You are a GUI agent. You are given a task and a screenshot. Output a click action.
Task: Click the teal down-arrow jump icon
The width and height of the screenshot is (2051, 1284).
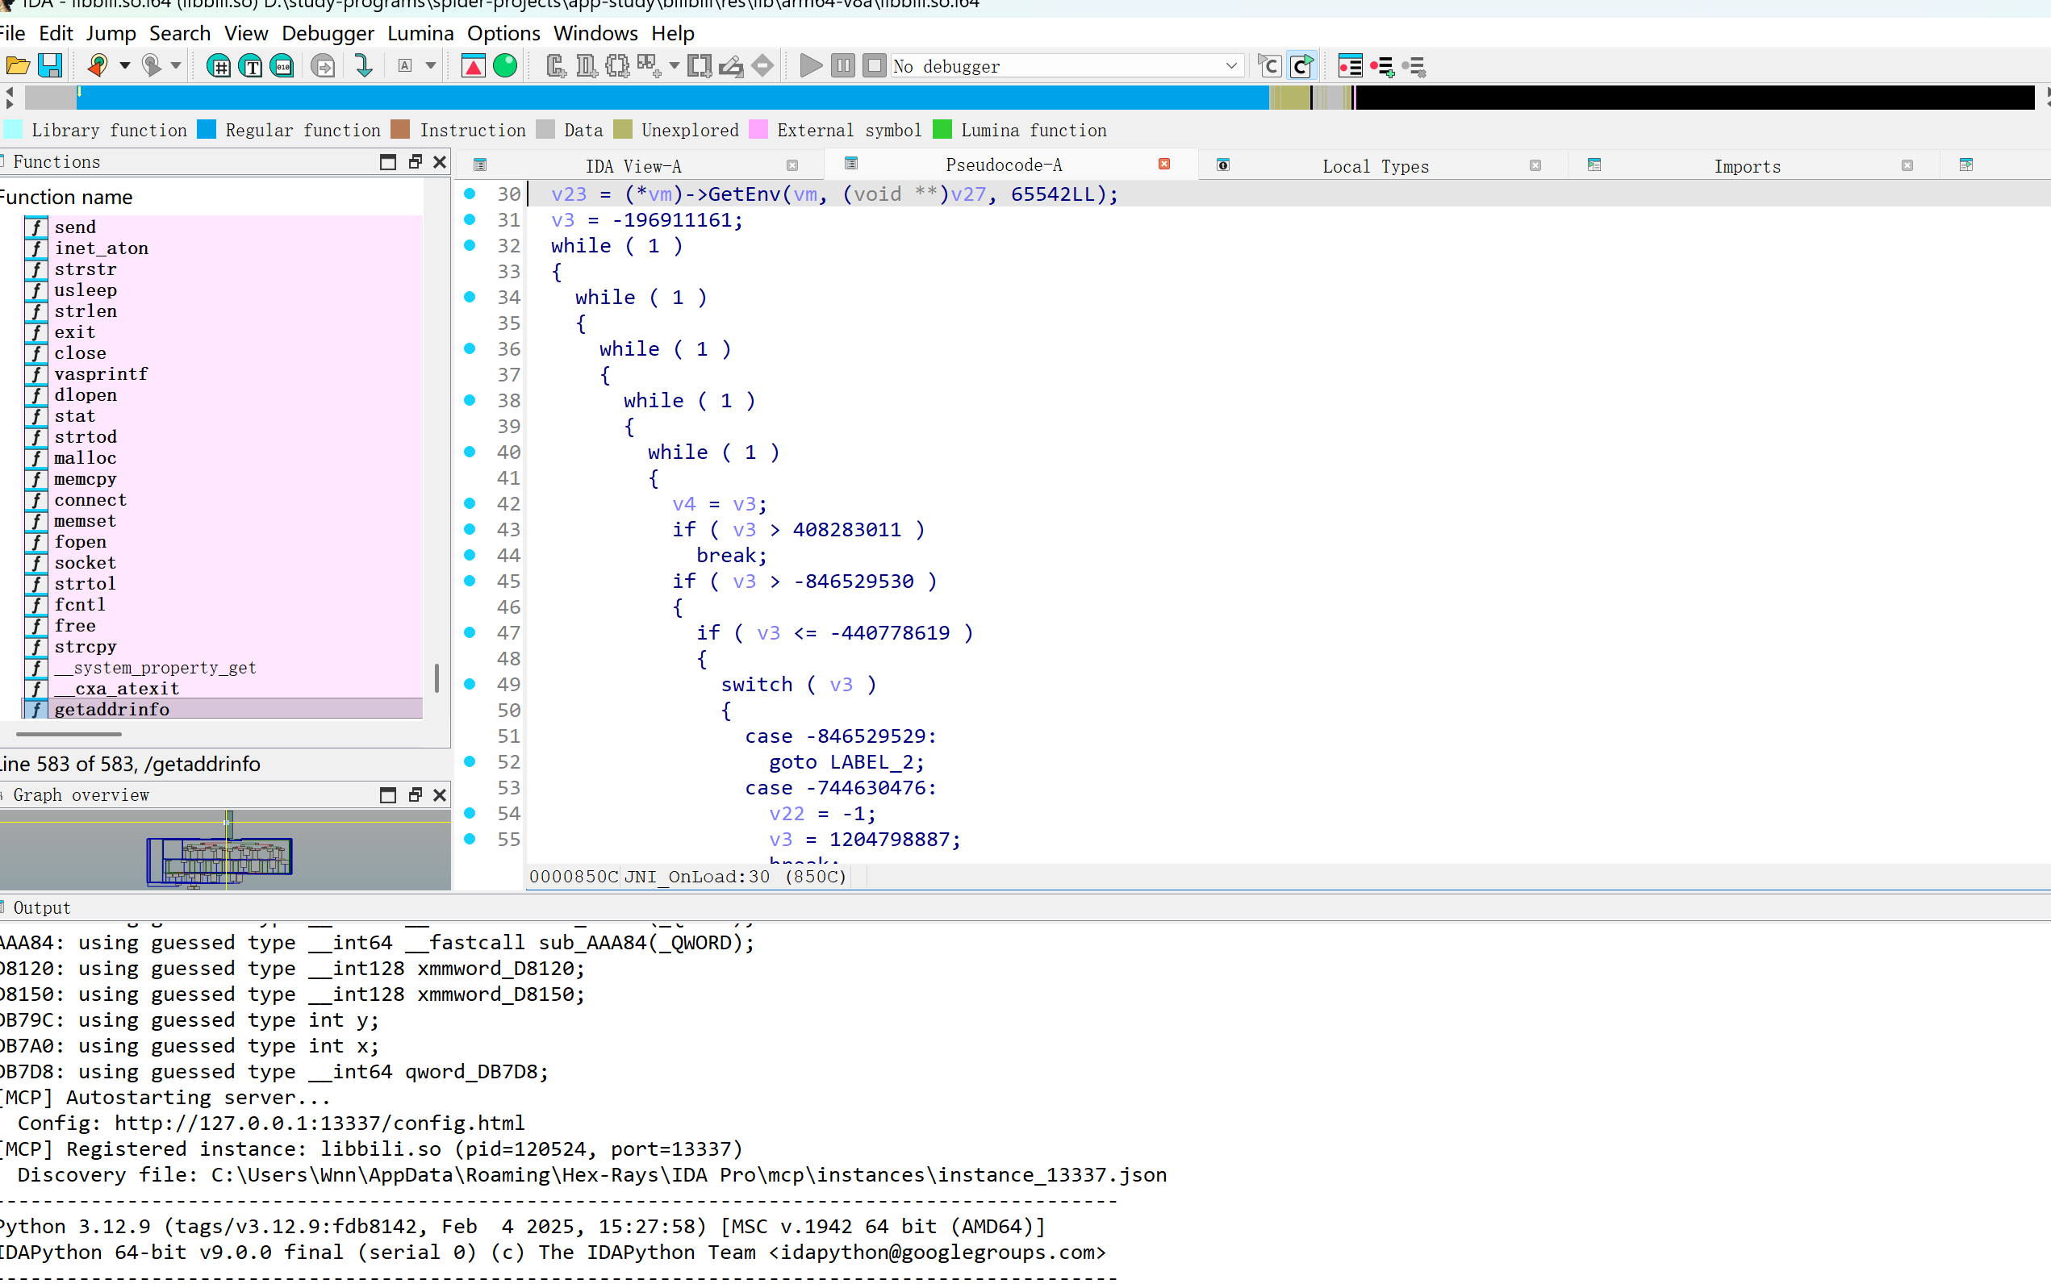pyautogui.click(x=364, y=65)
